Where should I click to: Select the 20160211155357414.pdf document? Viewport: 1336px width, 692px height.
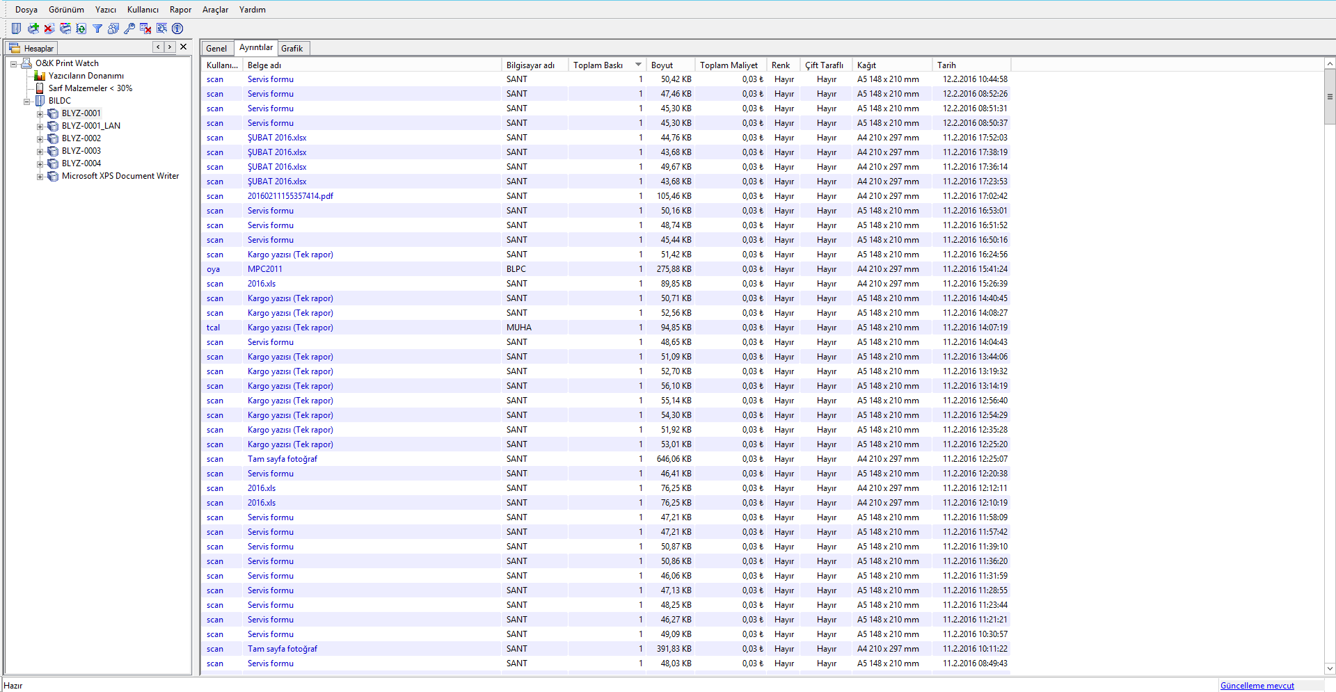coord(290,196)
